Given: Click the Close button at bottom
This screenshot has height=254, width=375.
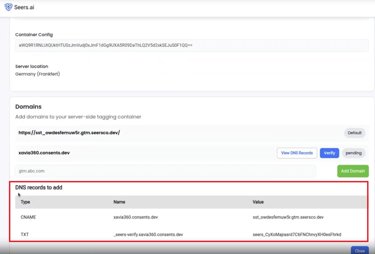Looking at the screenshot, I should coord(360,250).
